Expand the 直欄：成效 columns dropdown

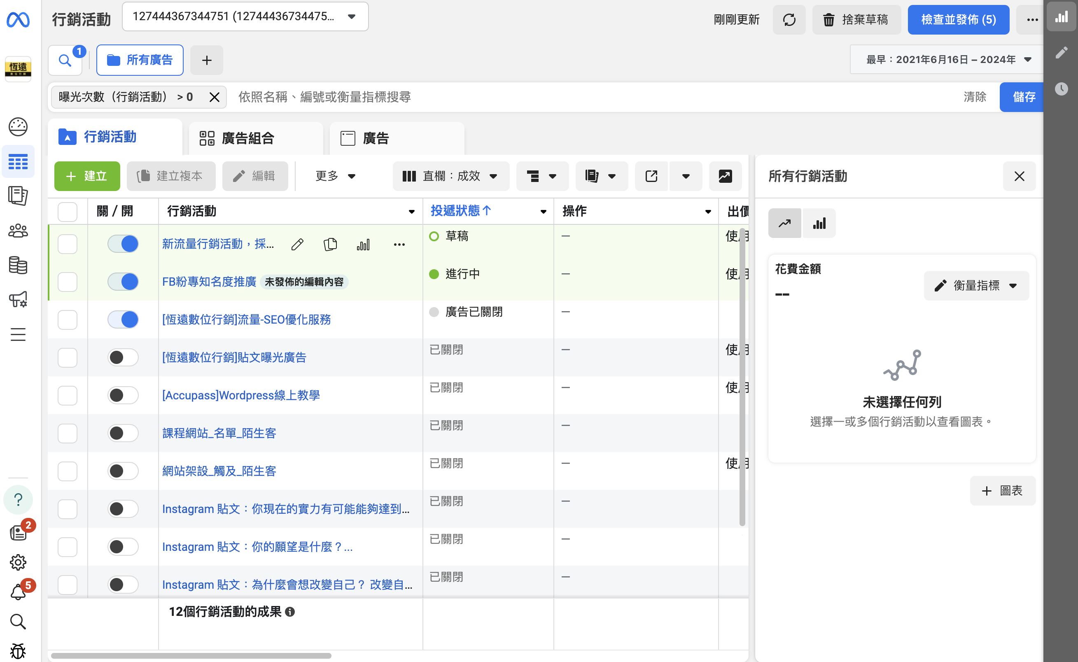click(x=450, y=176)
